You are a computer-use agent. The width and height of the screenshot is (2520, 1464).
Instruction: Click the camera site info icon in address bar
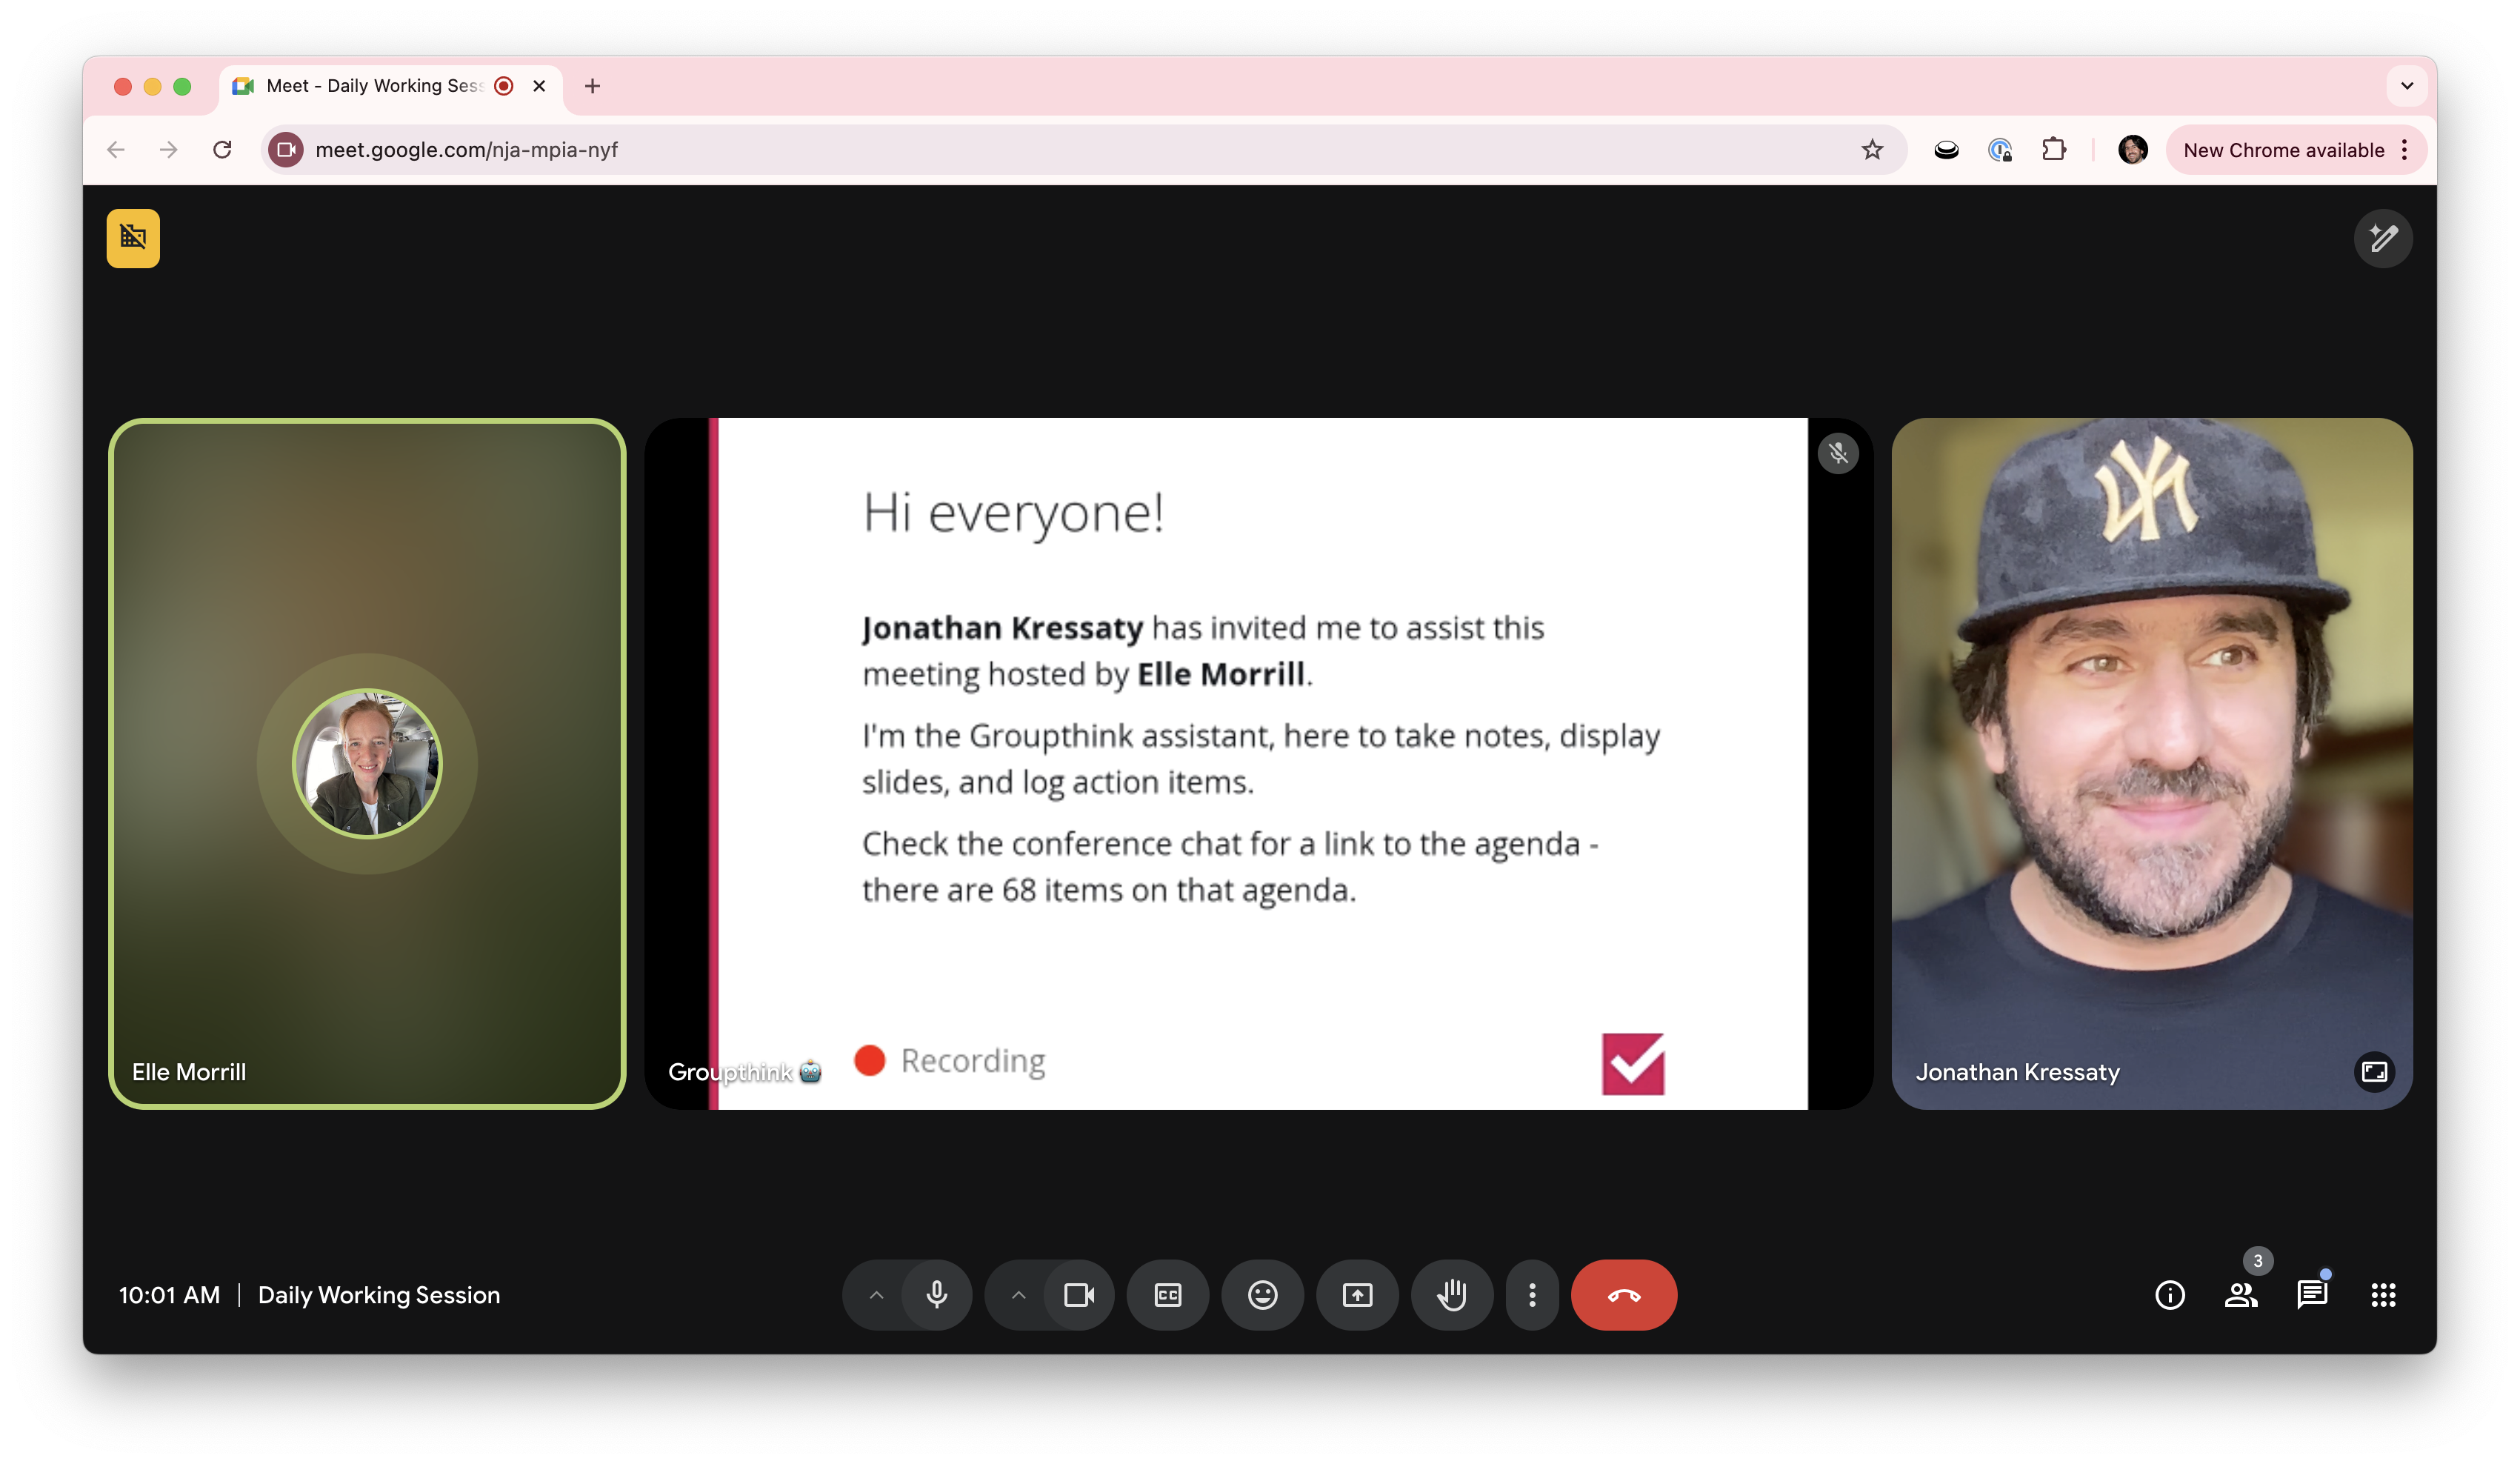[x=286, y=150]
